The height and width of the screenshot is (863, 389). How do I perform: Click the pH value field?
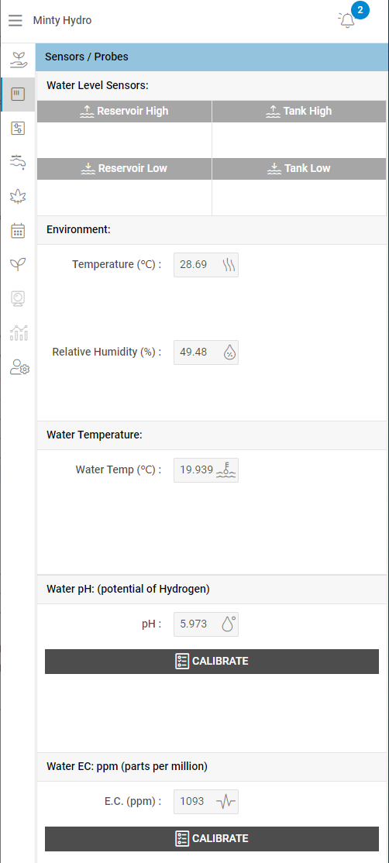coord(206,624)
